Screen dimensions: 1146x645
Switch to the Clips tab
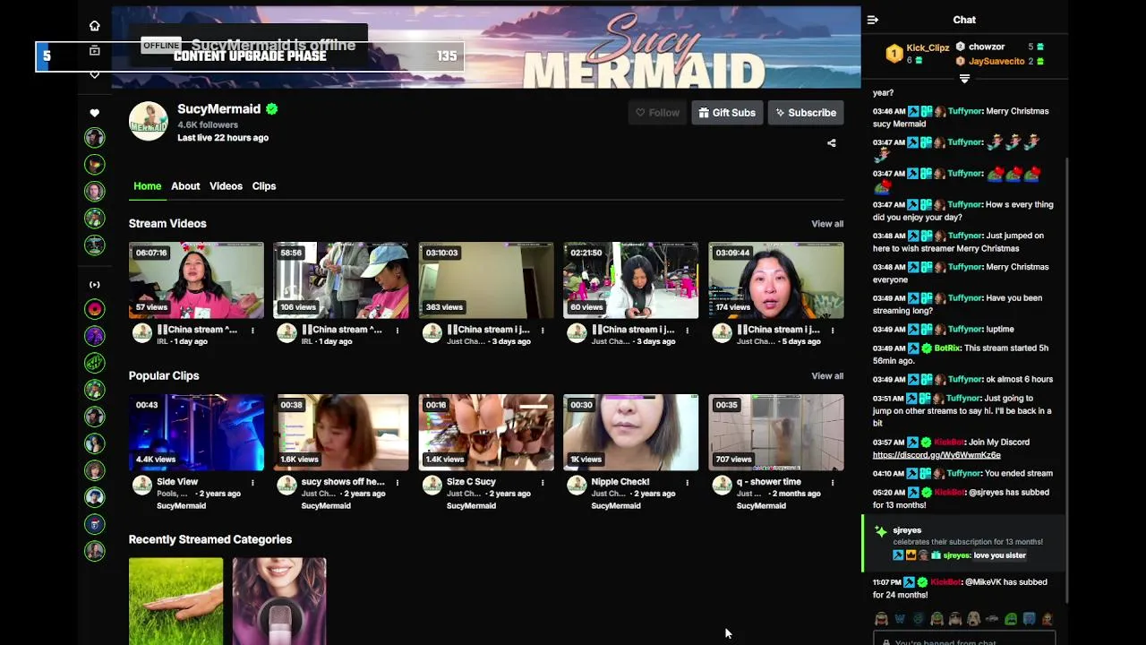pyautogui.click(x=264, y=186)
